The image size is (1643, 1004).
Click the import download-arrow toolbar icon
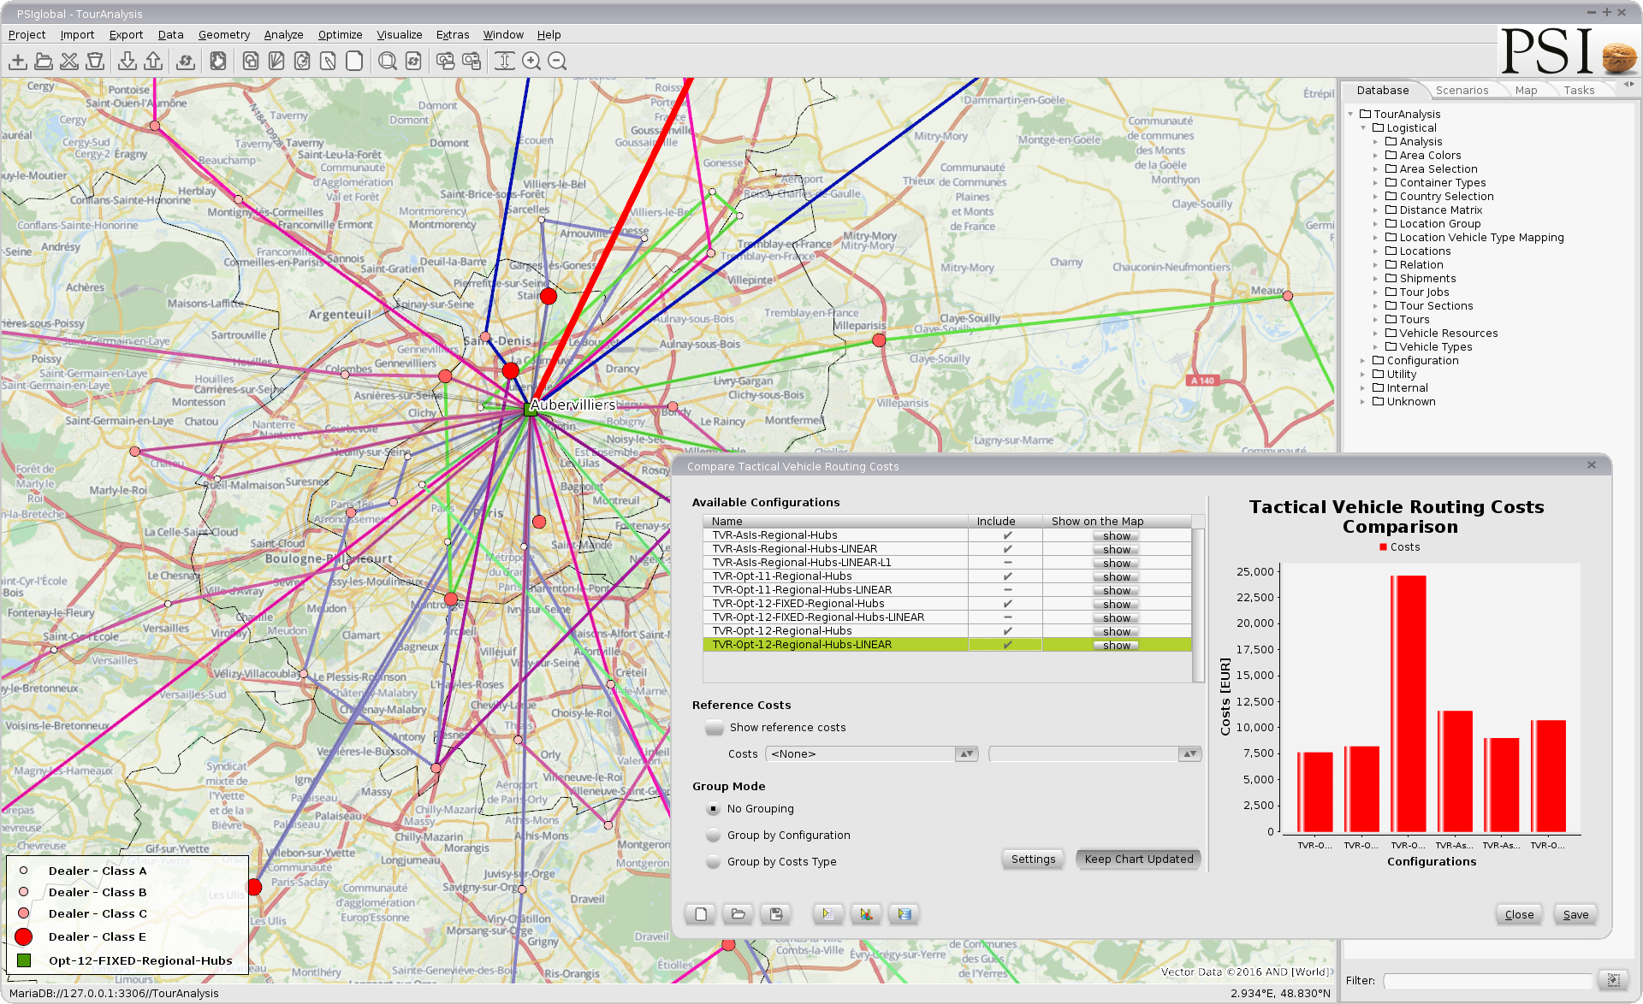[128, 62]
